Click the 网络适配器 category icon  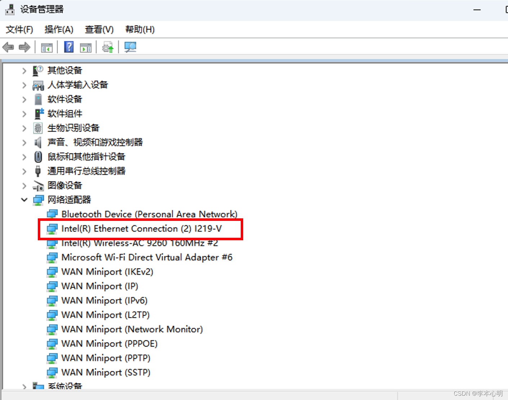(38, 200)
